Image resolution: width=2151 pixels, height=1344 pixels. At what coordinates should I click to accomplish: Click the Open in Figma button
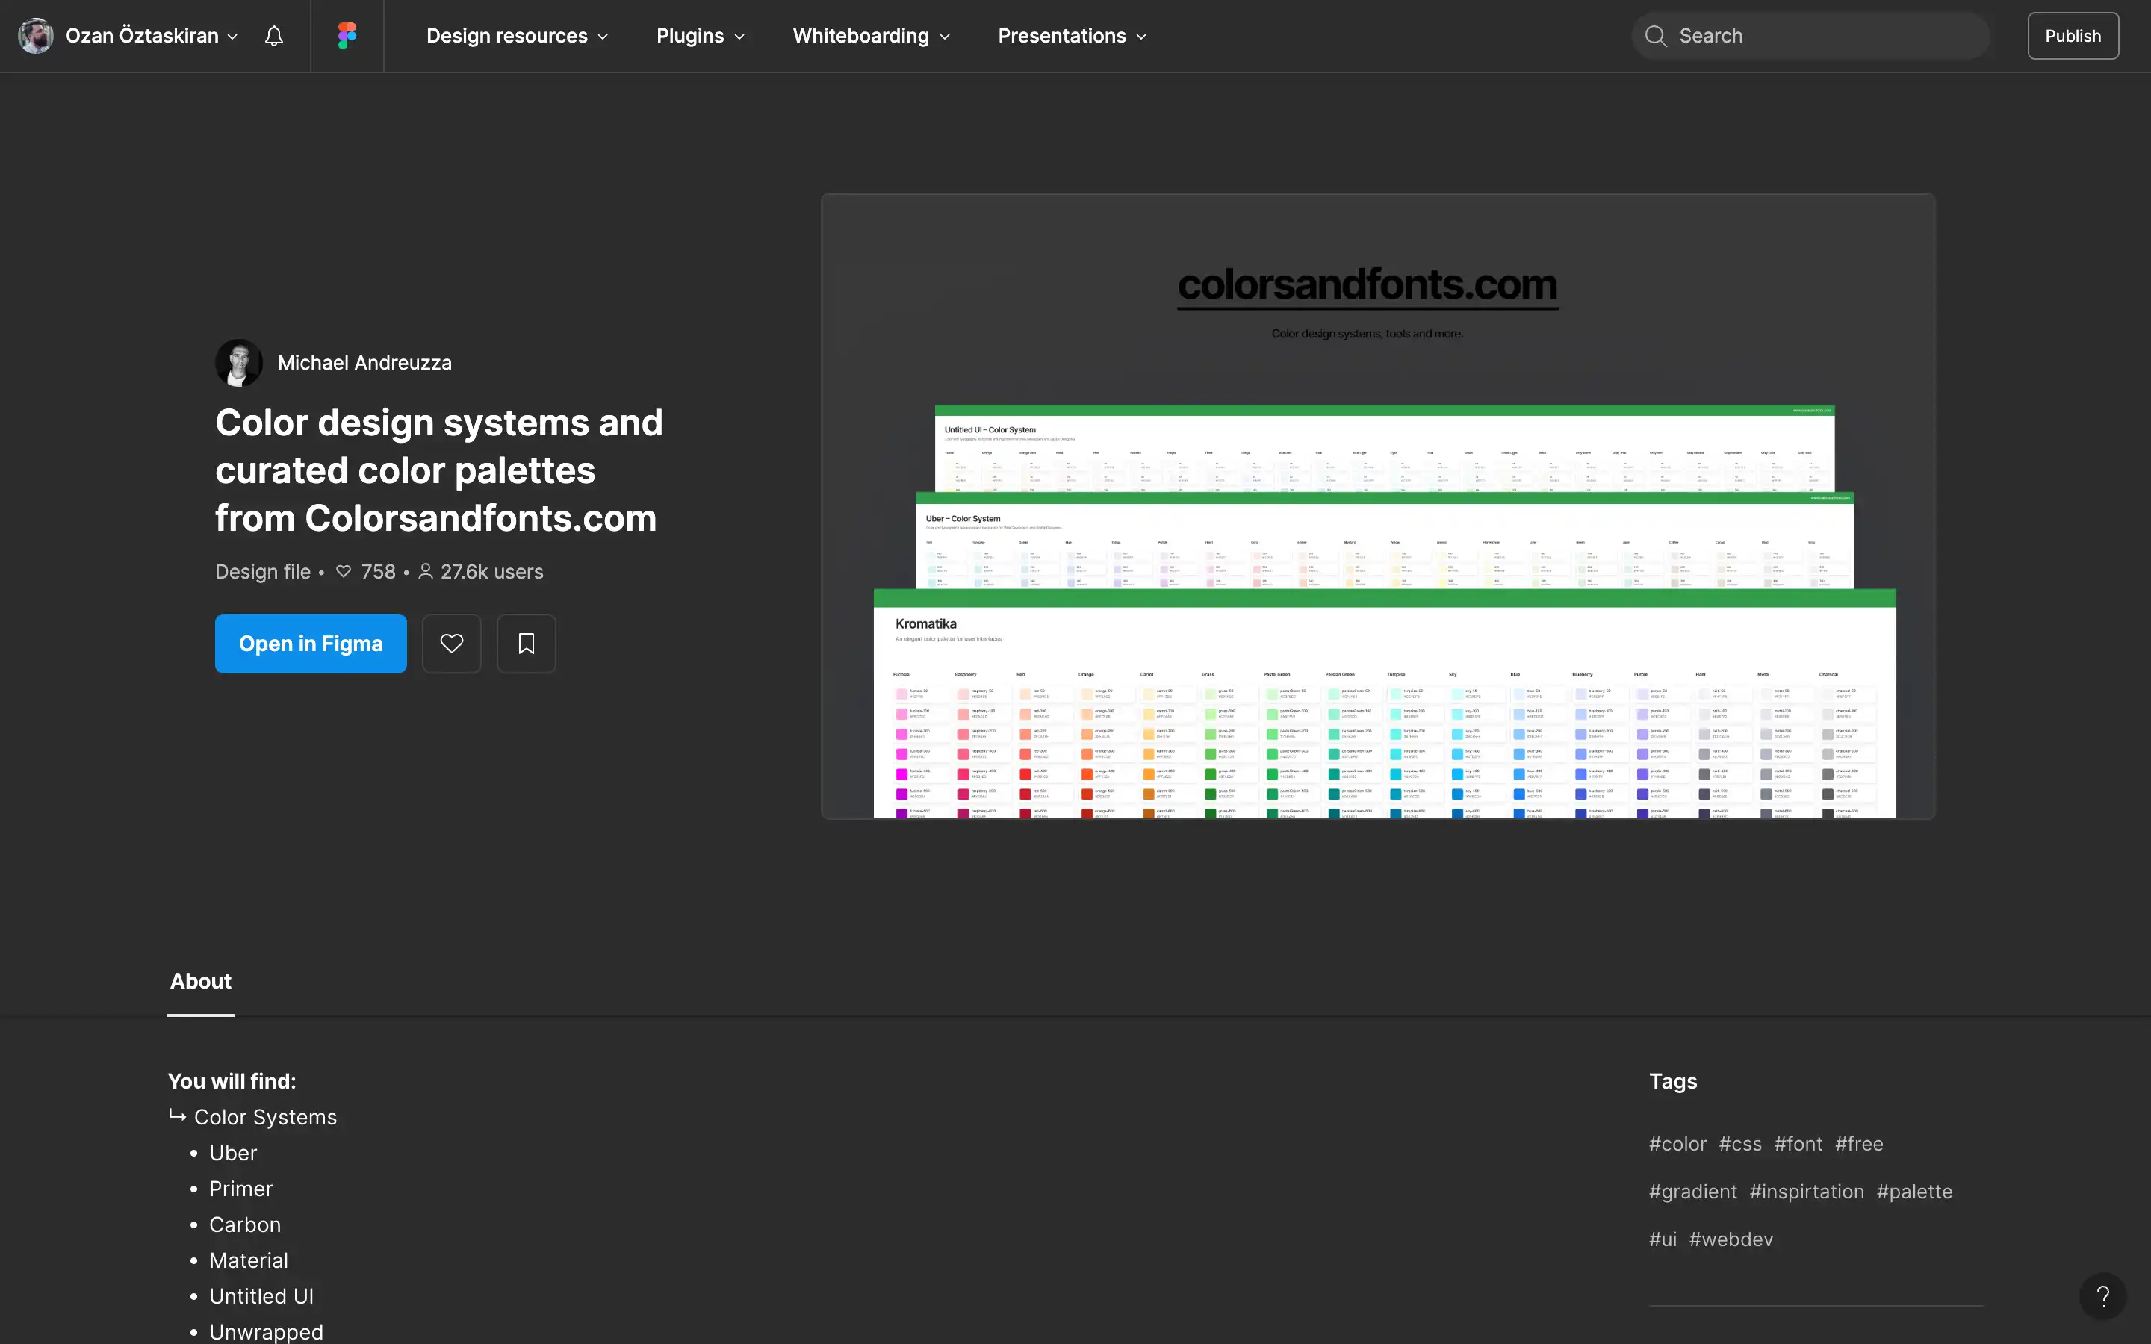pos(311,644)
